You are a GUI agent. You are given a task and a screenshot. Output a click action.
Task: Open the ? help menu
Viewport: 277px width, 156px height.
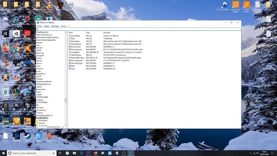pos(68,26)
